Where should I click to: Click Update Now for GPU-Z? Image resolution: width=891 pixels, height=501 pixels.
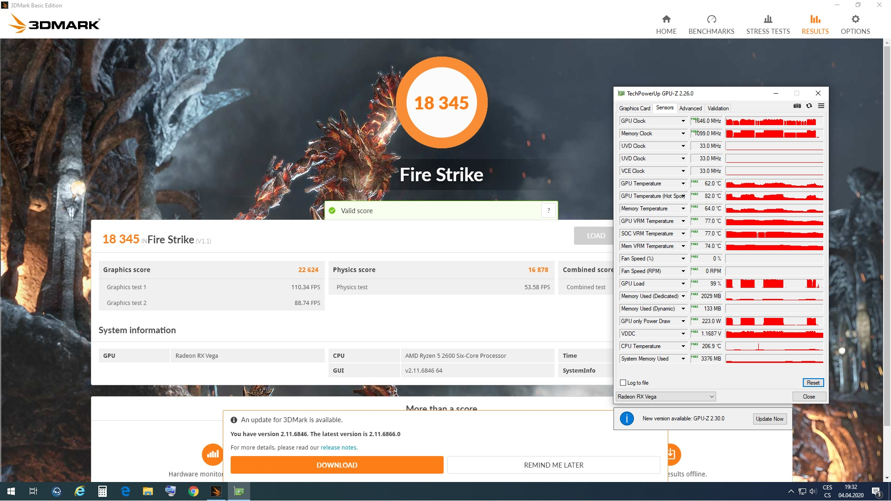(769, 419)
